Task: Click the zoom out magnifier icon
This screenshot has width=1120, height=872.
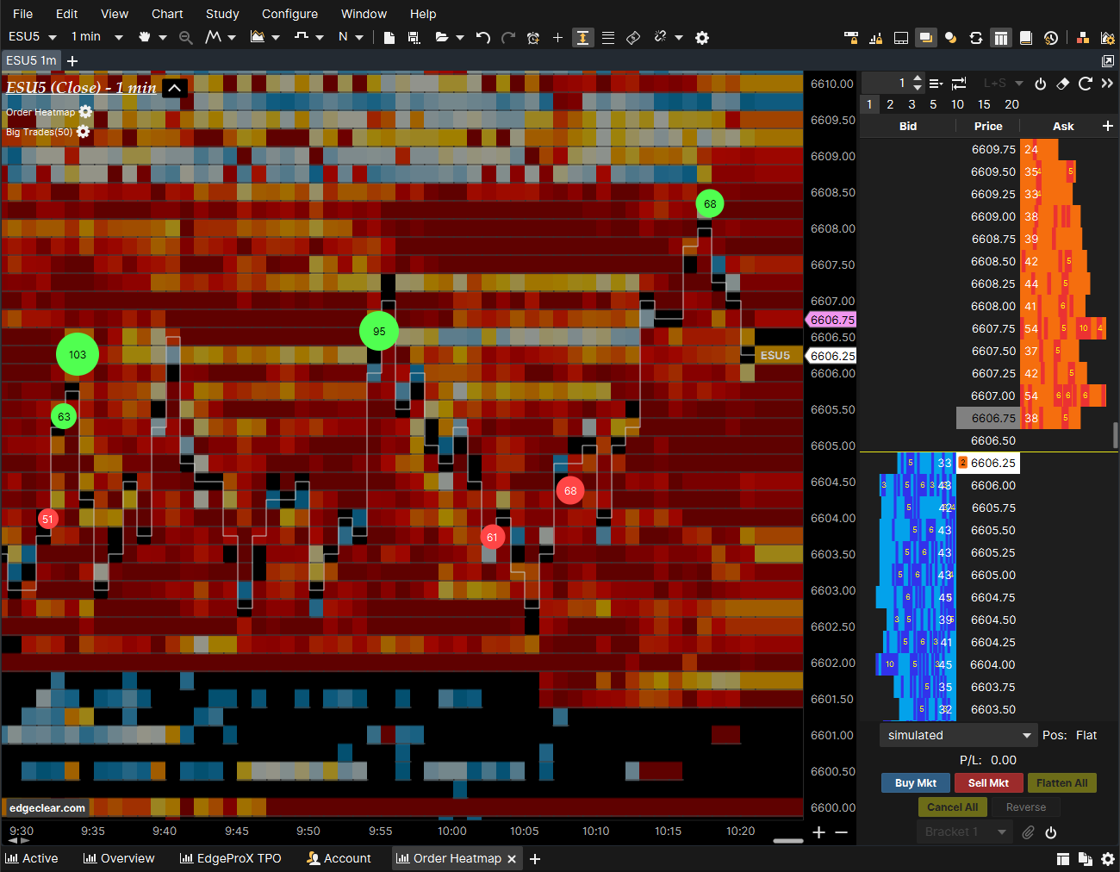Action: click(185, 37)
